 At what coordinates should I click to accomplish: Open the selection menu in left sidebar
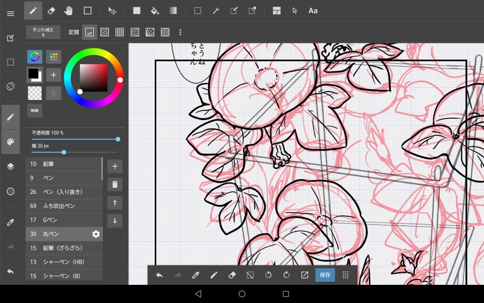[x=10, y=62]
